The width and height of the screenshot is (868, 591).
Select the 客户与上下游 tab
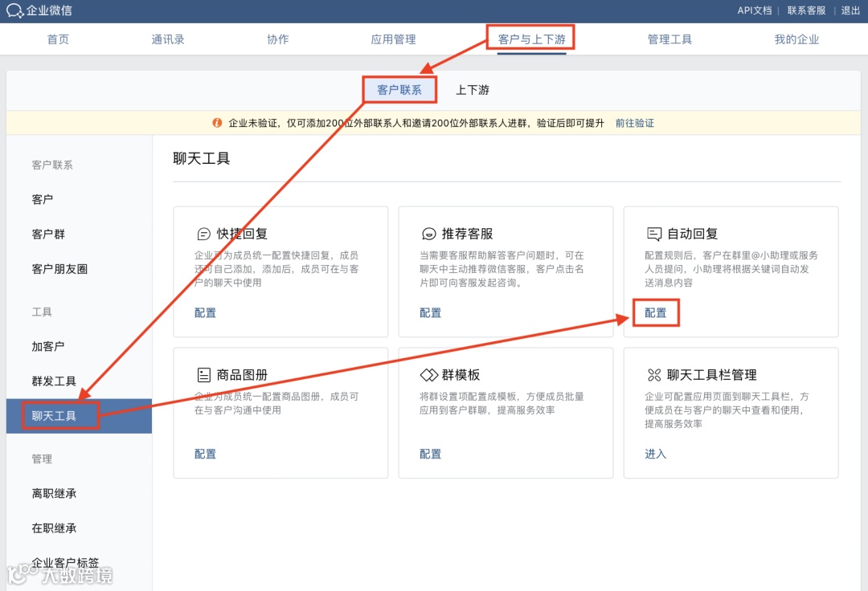531,39
